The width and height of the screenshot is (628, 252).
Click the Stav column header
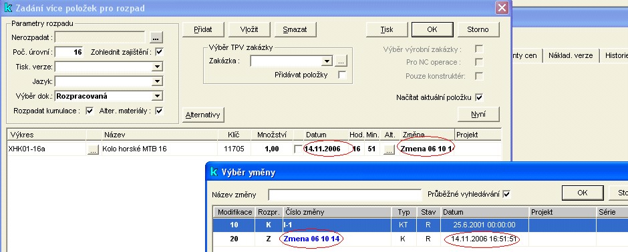428,212
